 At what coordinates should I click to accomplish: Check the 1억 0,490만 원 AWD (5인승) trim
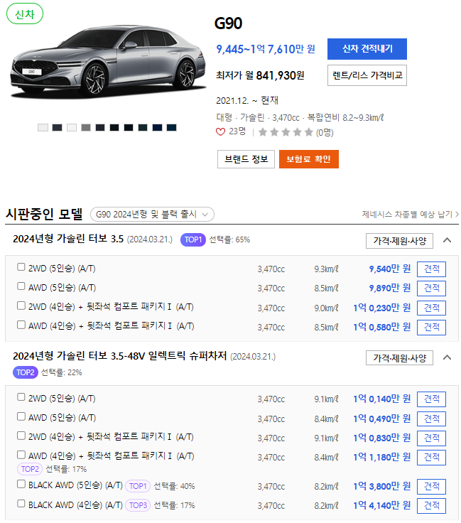pyautogui.click(x=21, y=416)
